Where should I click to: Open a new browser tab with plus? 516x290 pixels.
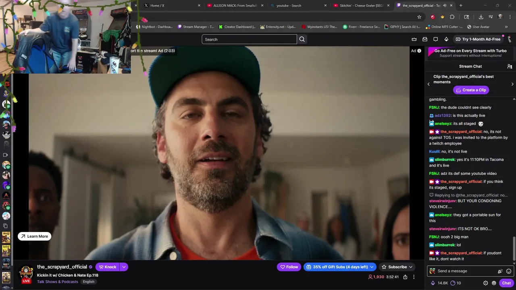[461, 6]
